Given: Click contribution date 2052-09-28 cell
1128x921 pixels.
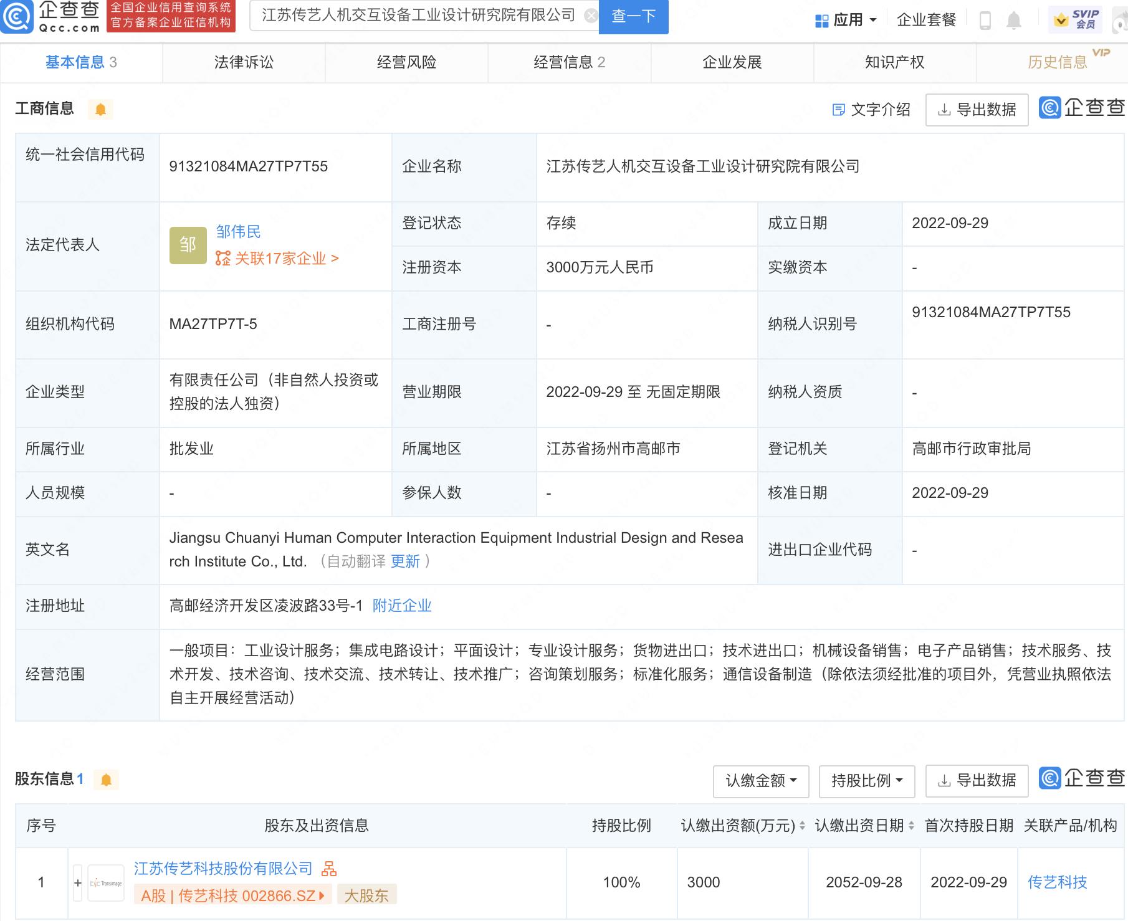Looking at the screenshot, I should tap(864, 882).
